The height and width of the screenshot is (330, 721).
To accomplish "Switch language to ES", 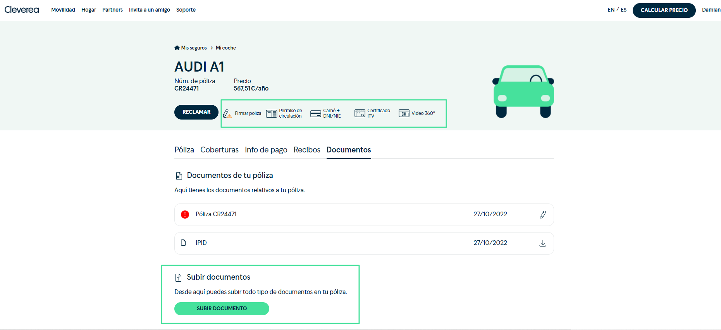I will (x=623, y=10).
